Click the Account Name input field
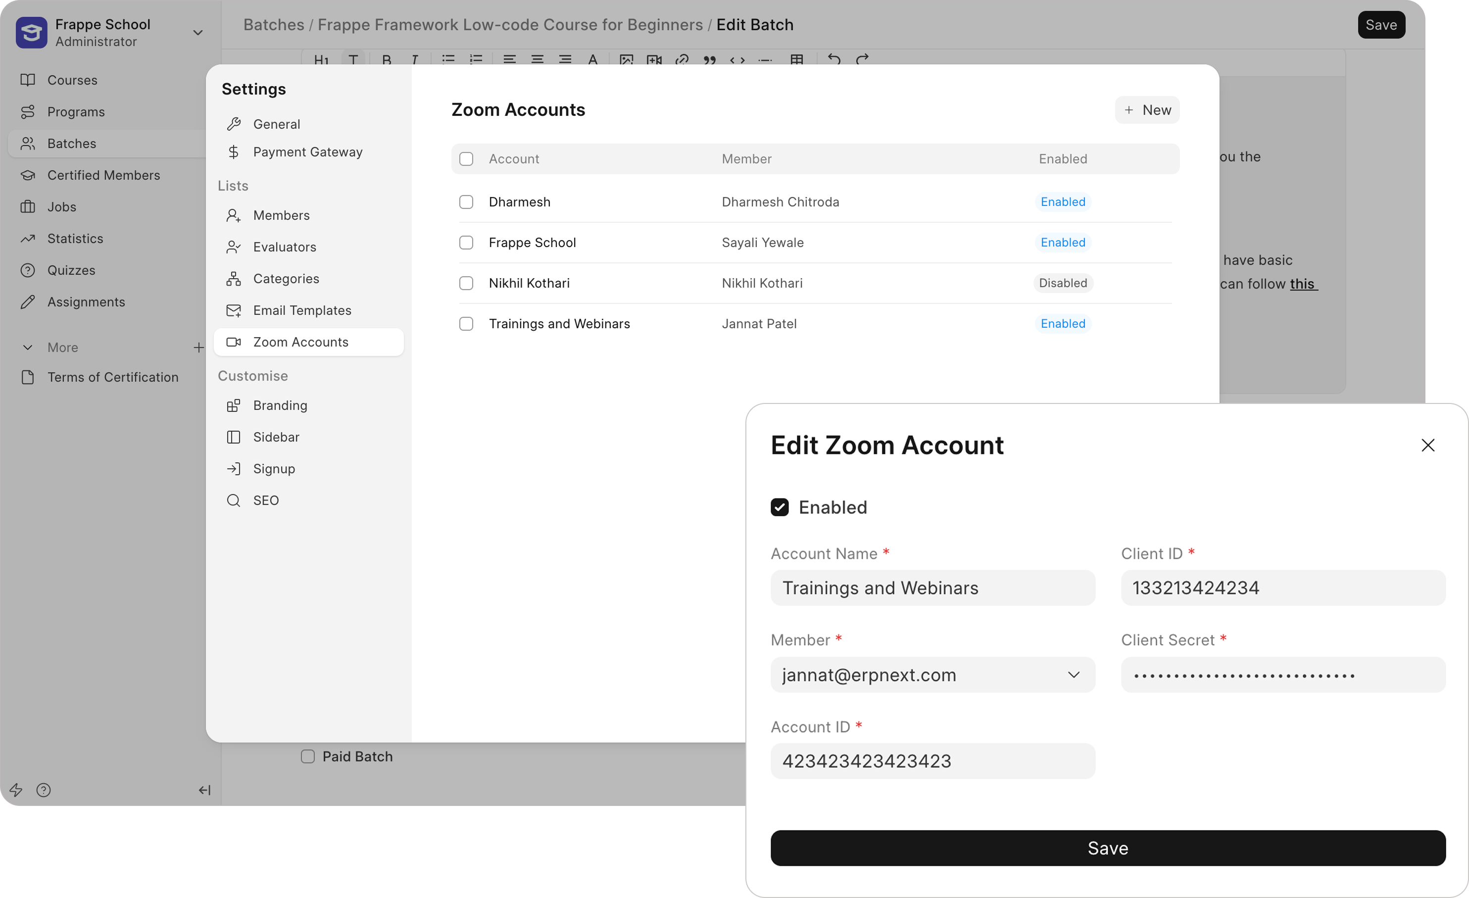Viewport: 1469px width, 898px height. pos(932,587)
